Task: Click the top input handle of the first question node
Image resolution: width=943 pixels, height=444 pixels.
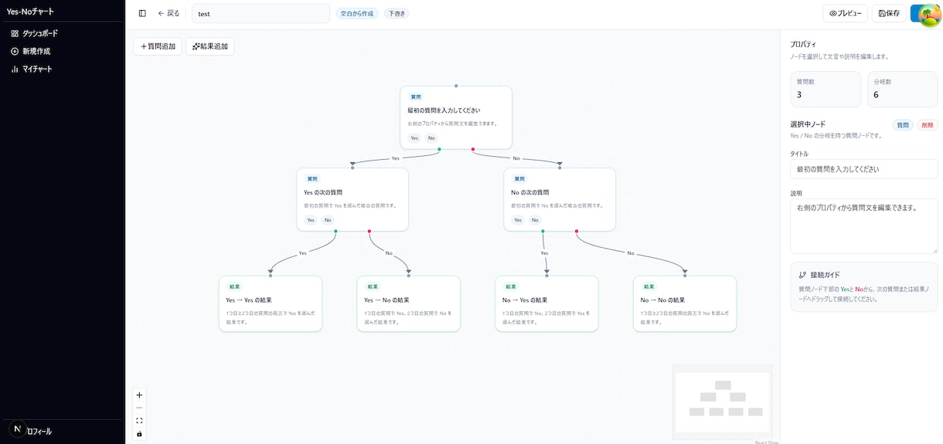Action: 456,86
